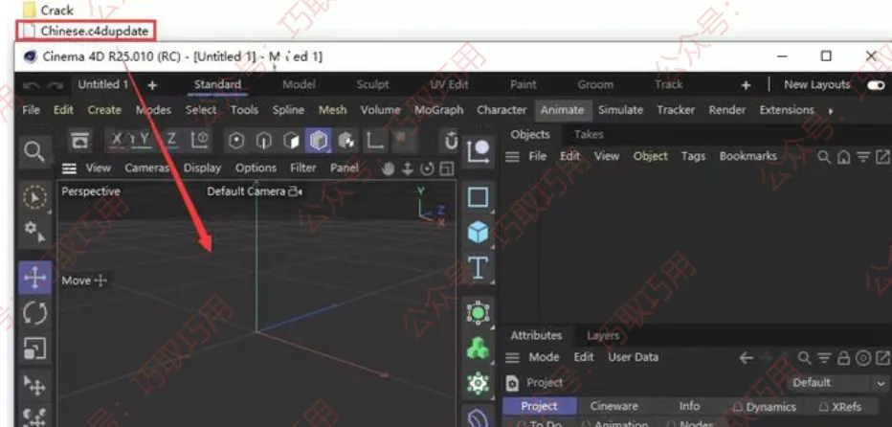Switch to Model mode cube icon
Image resolution: width=892 pixels, height=427 pixels.
[318, 140]
